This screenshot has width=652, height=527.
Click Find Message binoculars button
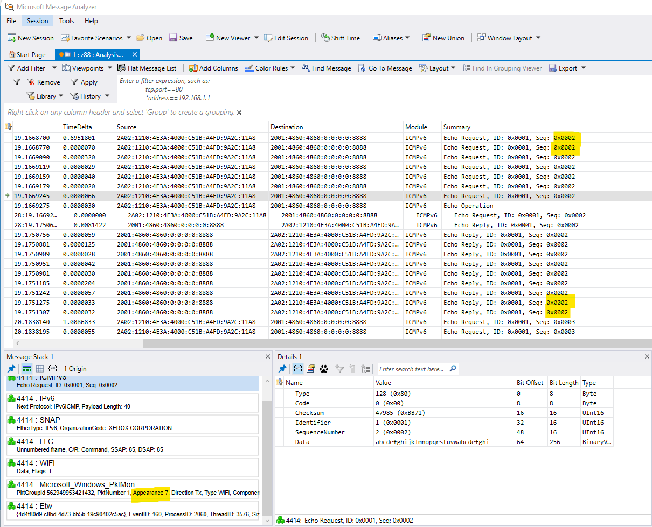[x=327, y=68]
